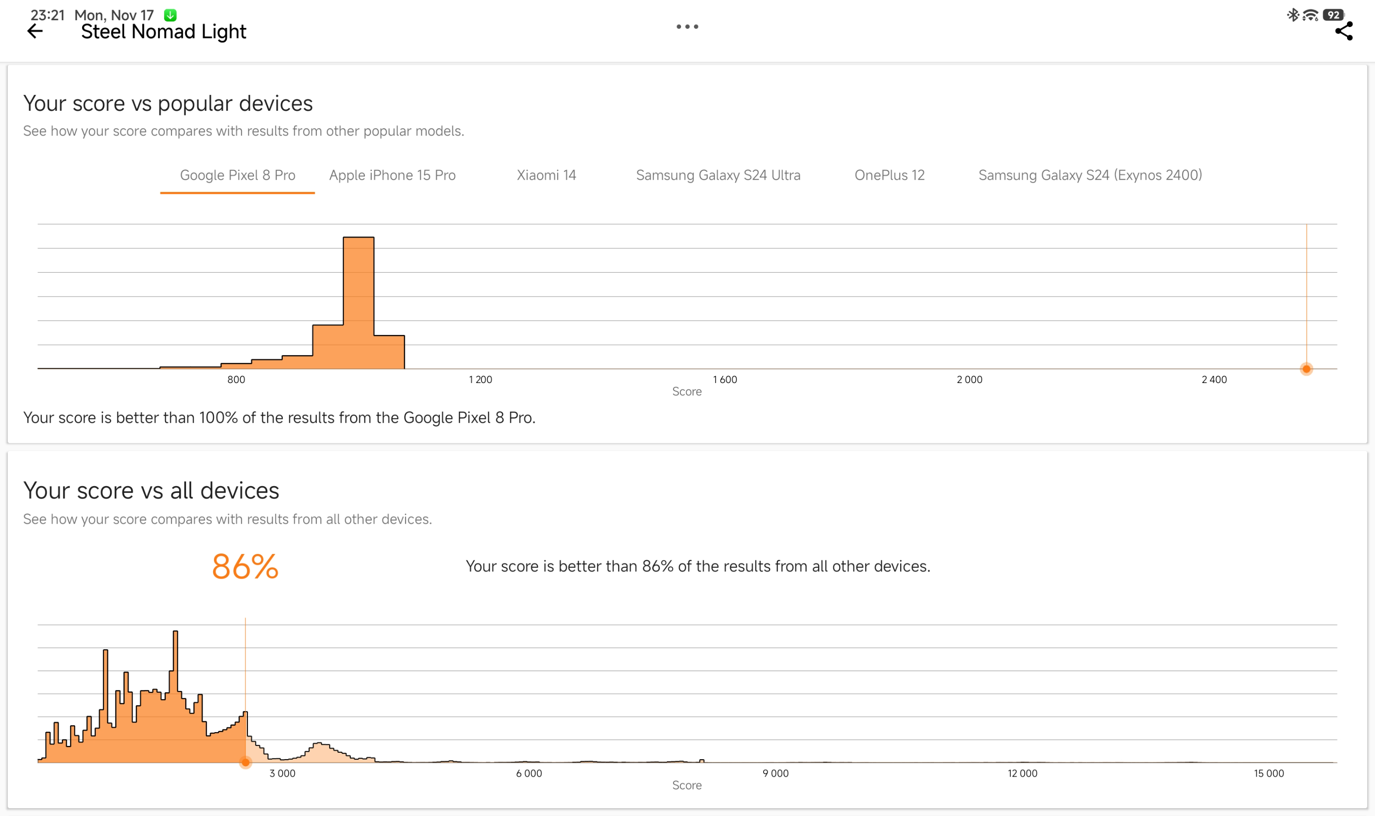1375x816 pixels.
Task: Tap the back arrow icon
Action: click(35, 31)
